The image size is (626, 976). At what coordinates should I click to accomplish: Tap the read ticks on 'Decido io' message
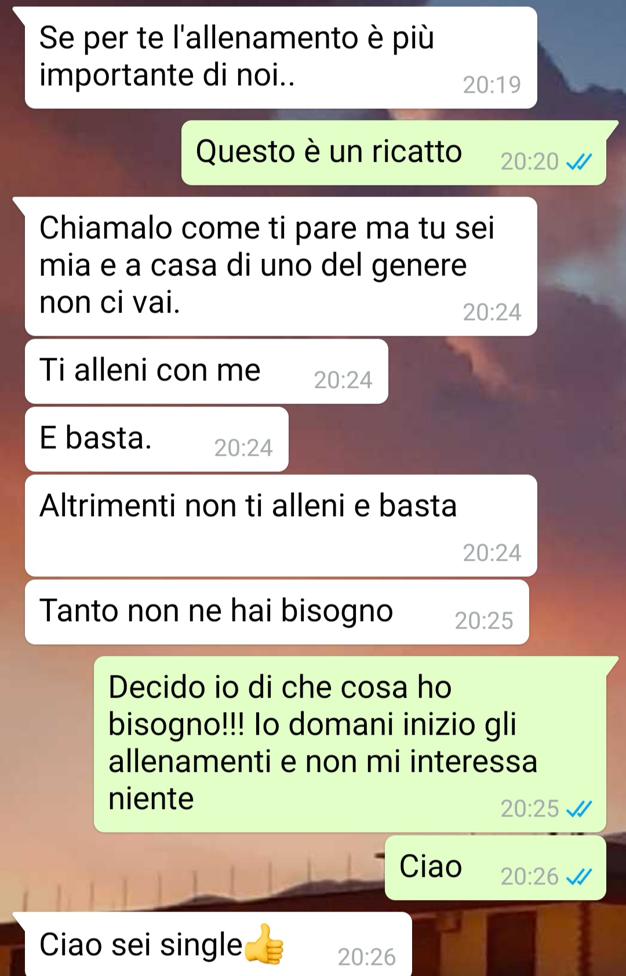coord(579,809)
